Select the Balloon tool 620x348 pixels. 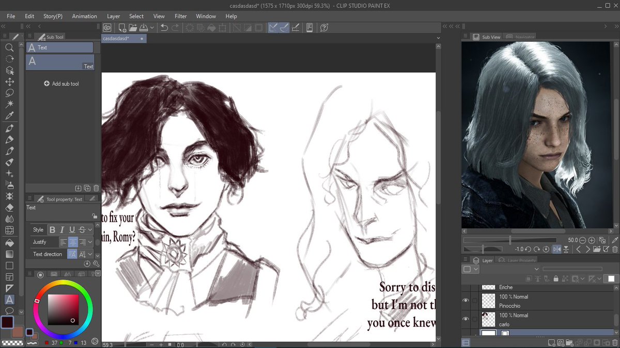coord(9,311)
